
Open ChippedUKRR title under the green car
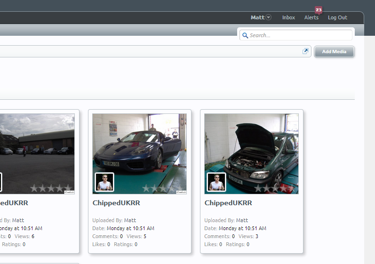pyautogui.click(x=228, y=203)
